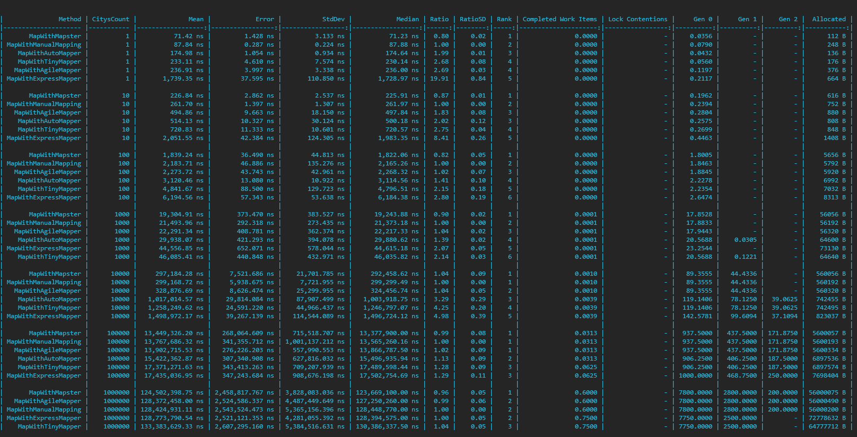Select the Gen 1 value '0.1221'
Image resolution: width=857 pixels, height=437 pixels.
click(746, 257)
